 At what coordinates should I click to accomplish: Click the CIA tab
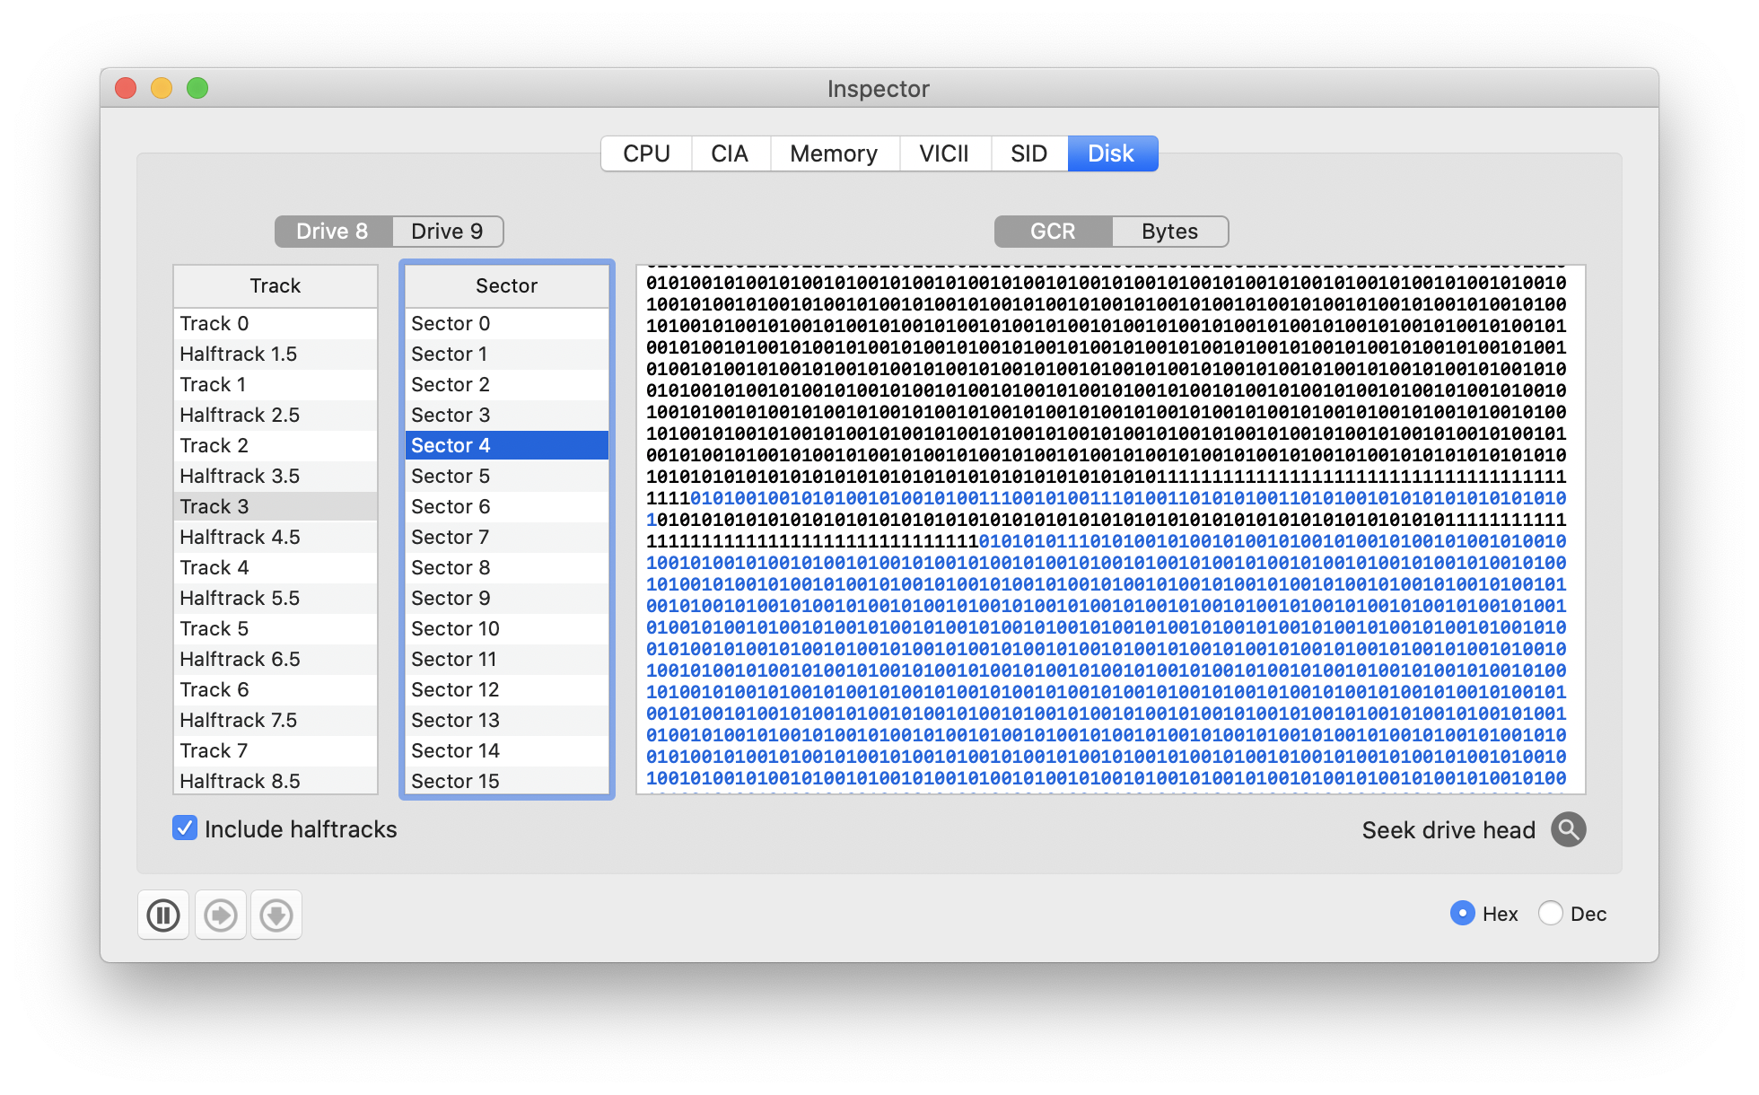[x=730, y=153]
